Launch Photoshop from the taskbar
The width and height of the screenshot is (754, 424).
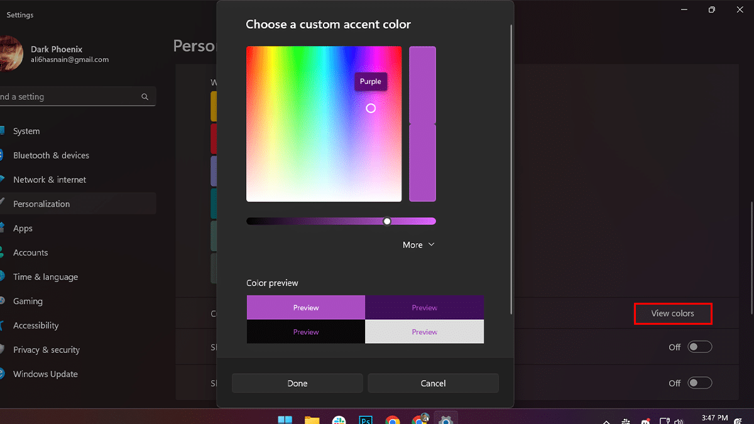(366, 420)
